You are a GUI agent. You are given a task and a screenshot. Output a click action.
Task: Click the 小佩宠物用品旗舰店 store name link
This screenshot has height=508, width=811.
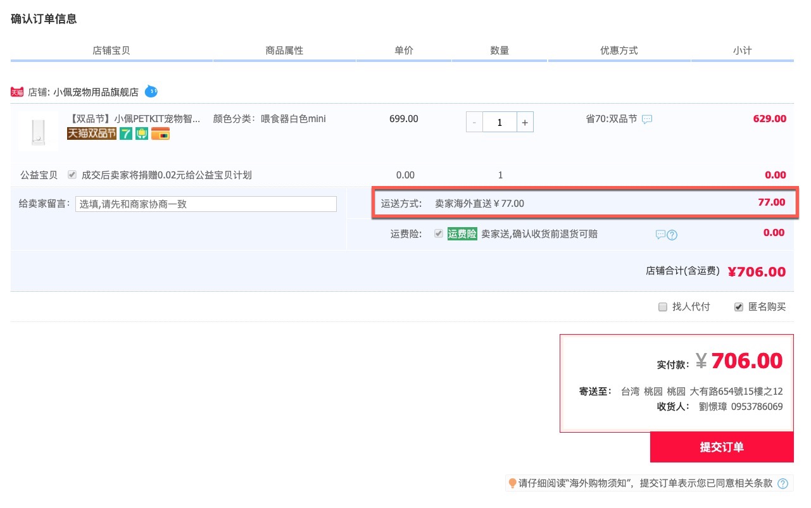96,92
